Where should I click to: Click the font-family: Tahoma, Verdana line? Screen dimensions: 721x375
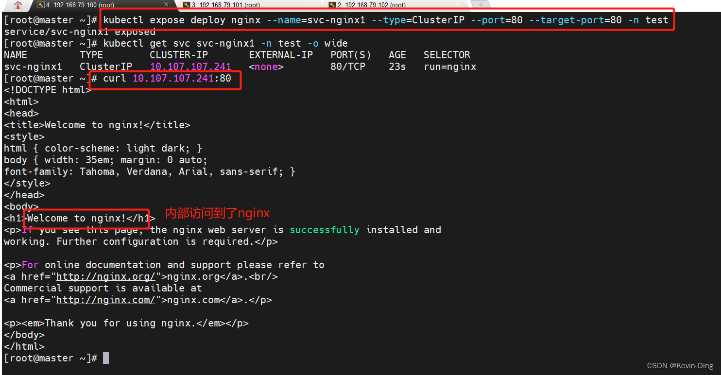pyautogui.click(x=150, y=171)
